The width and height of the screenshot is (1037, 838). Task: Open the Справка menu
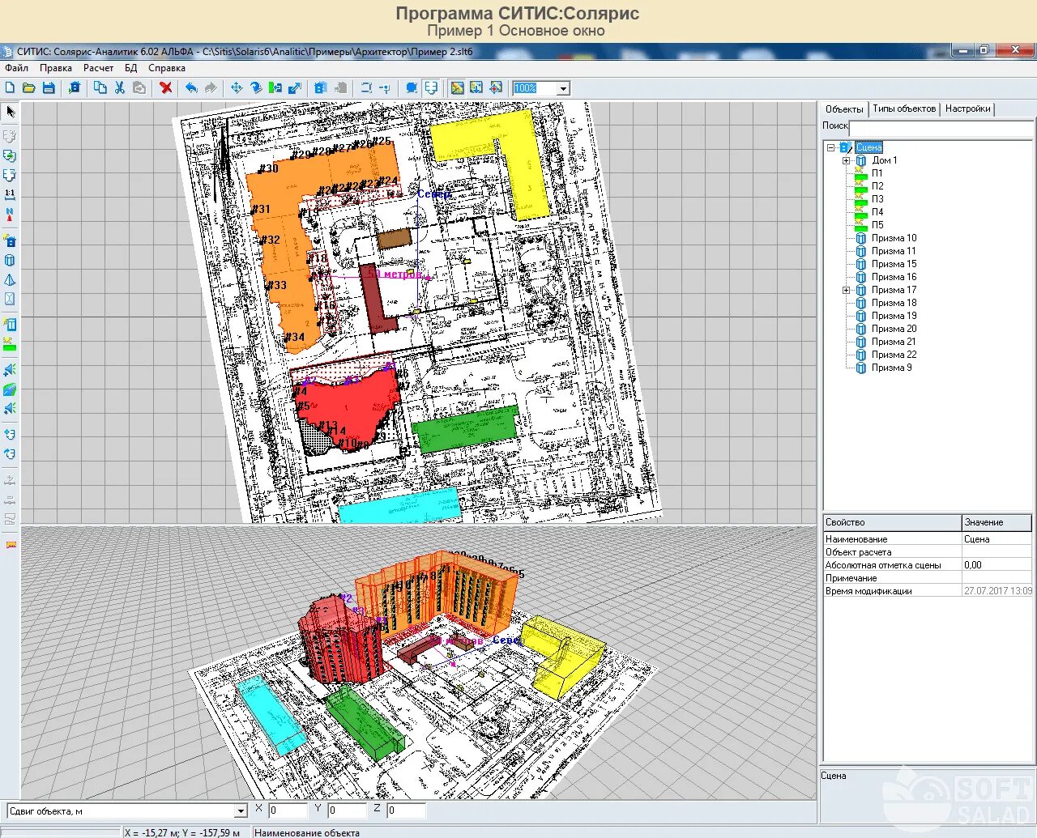point(167,68)
